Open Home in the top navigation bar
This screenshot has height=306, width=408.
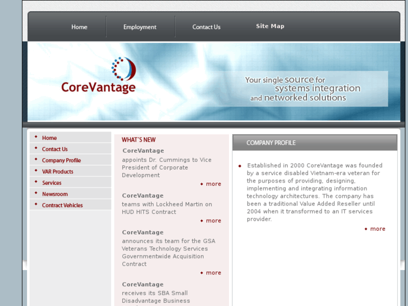click(79, 27)
